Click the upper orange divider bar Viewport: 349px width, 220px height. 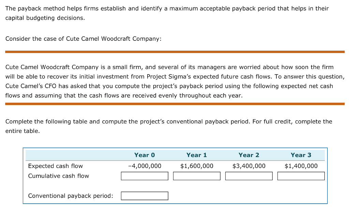pos(174,52)
